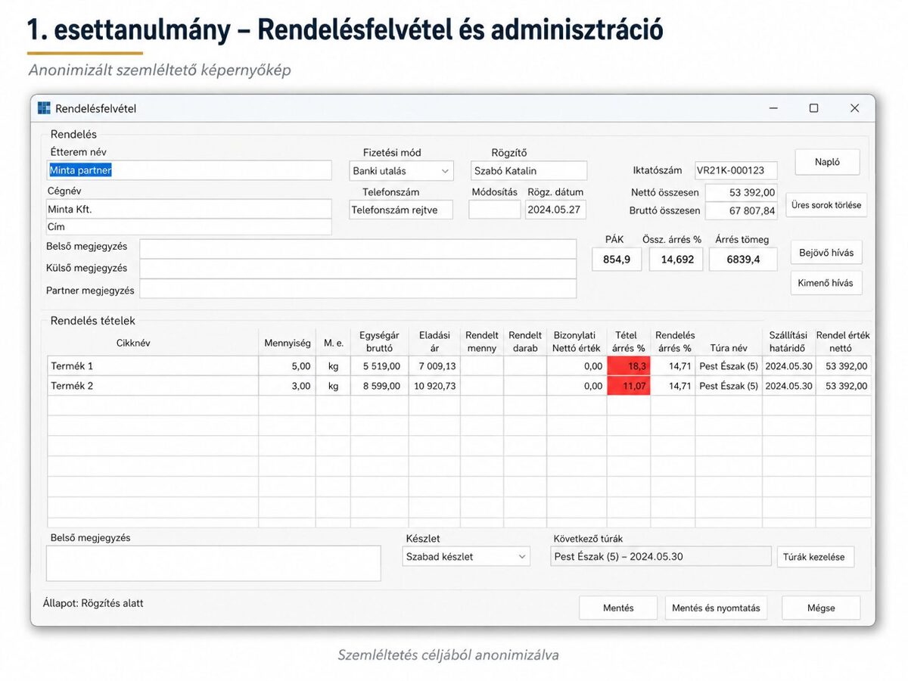Click the bottom Belső megjegyzés text area
The image size is (908, 681).
[213, 563]
